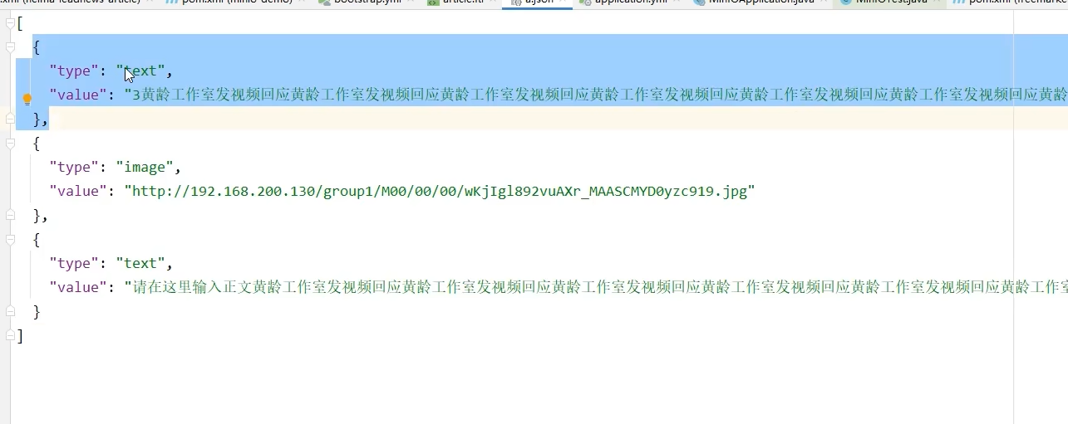Collapse the fold marker beside the highlighted '{'
Viewport: 1068px width, 424px height.
(x=10, y=46)
